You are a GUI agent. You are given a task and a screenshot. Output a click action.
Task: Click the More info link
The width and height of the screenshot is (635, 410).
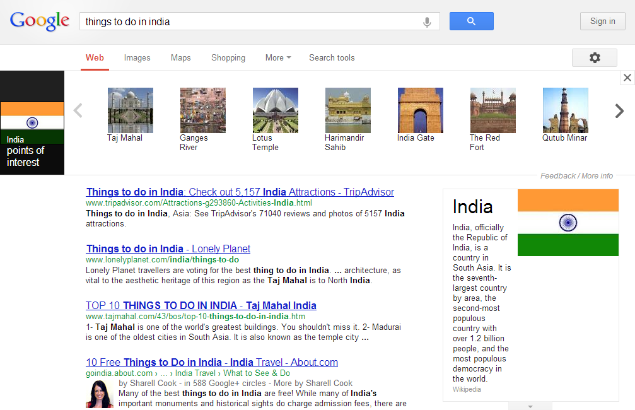click(x=597, y=176)
